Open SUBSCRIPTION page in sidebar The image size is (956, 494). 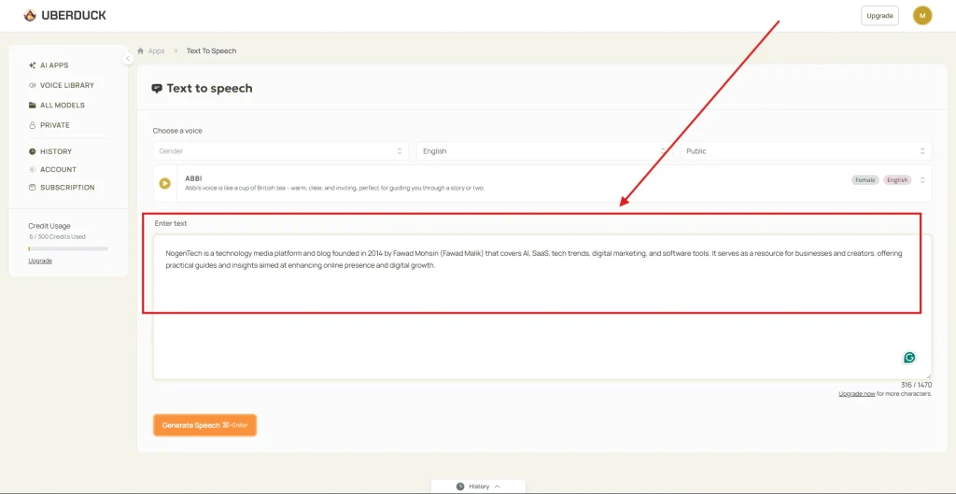67,187
